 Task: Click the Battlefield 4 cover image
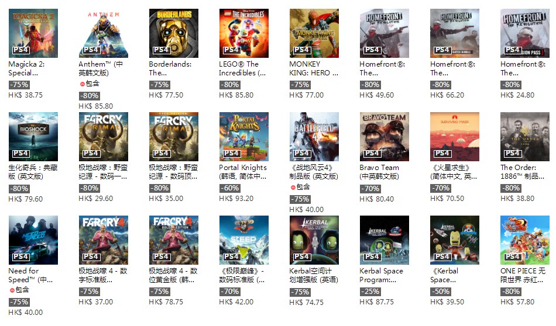tap(314, 137)
